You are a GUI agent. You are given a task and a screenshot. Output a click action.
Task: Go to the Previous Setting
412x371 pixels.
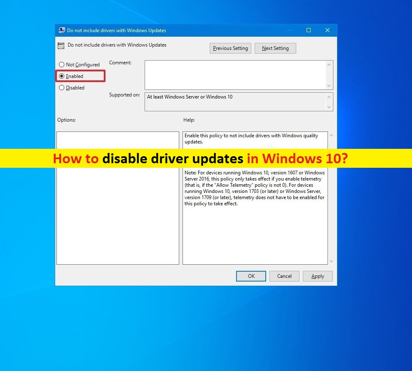click(x=230, y=48)
